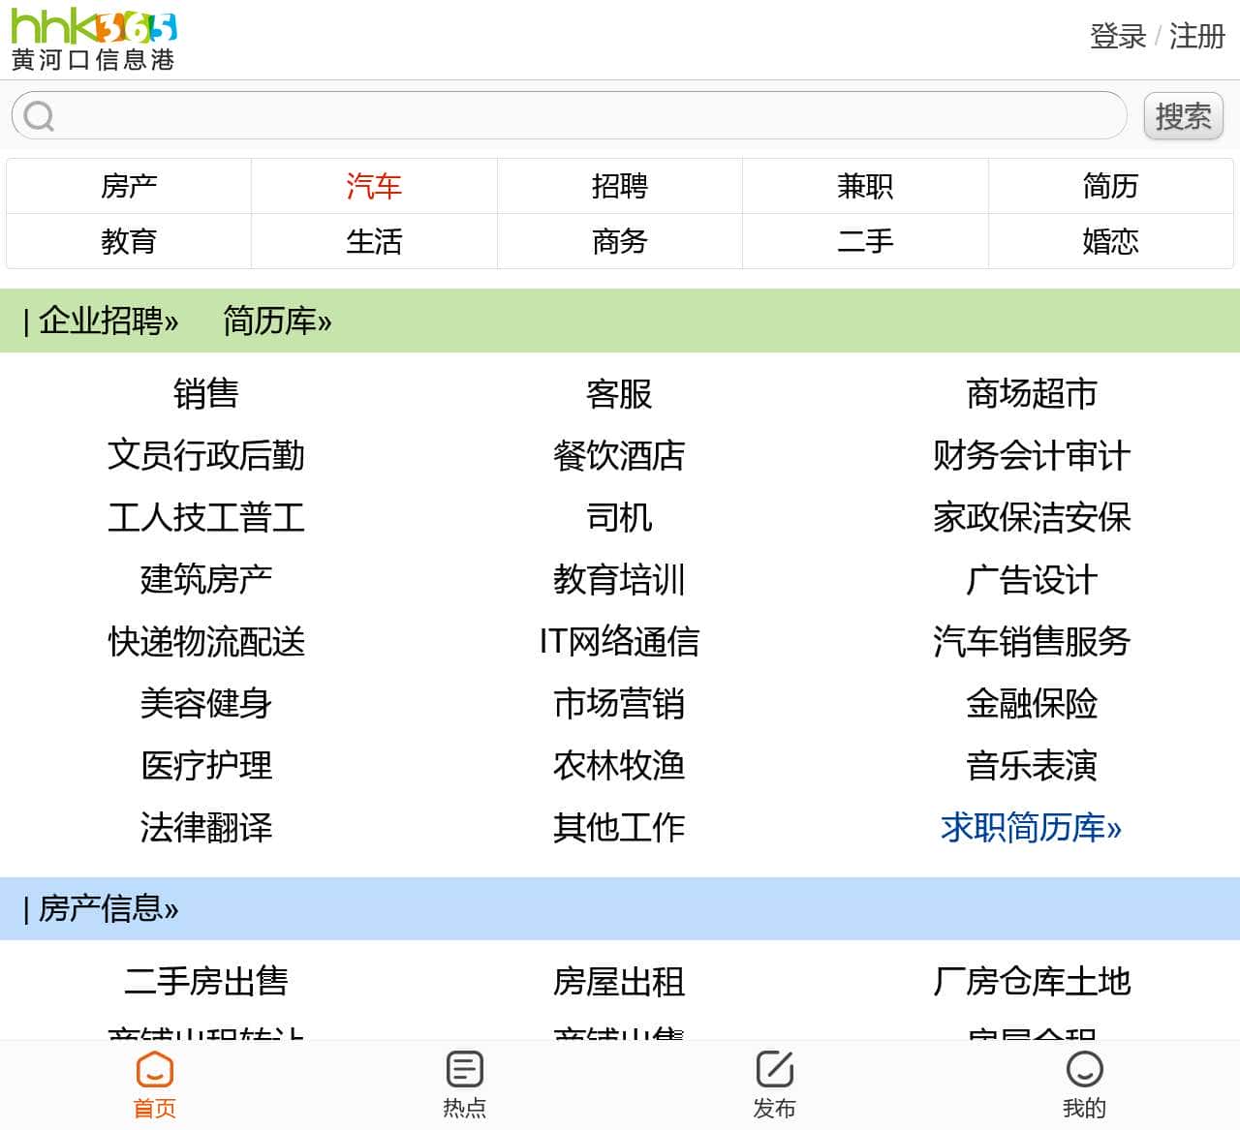Click the 登录 login link
Screen dimensions: 1240x1130
(1117, 38)
